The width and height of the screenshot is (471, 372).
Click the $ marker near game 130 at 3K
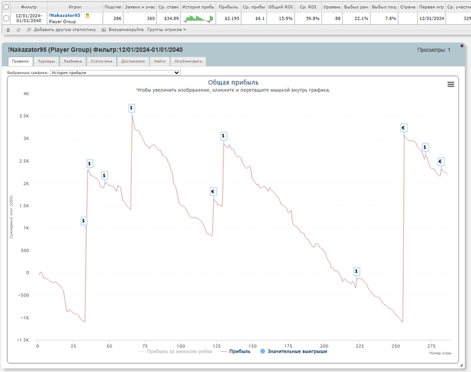[x=223, y=136]
